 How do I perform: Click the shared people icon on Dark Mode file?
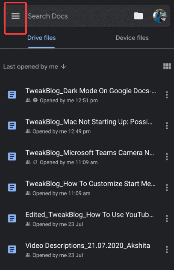pos(28,100)
